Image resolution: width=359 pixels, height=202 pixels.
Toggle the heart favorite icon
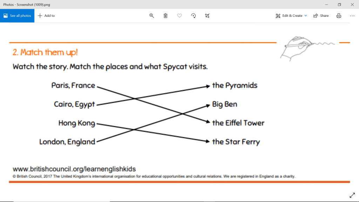(179, 16)
